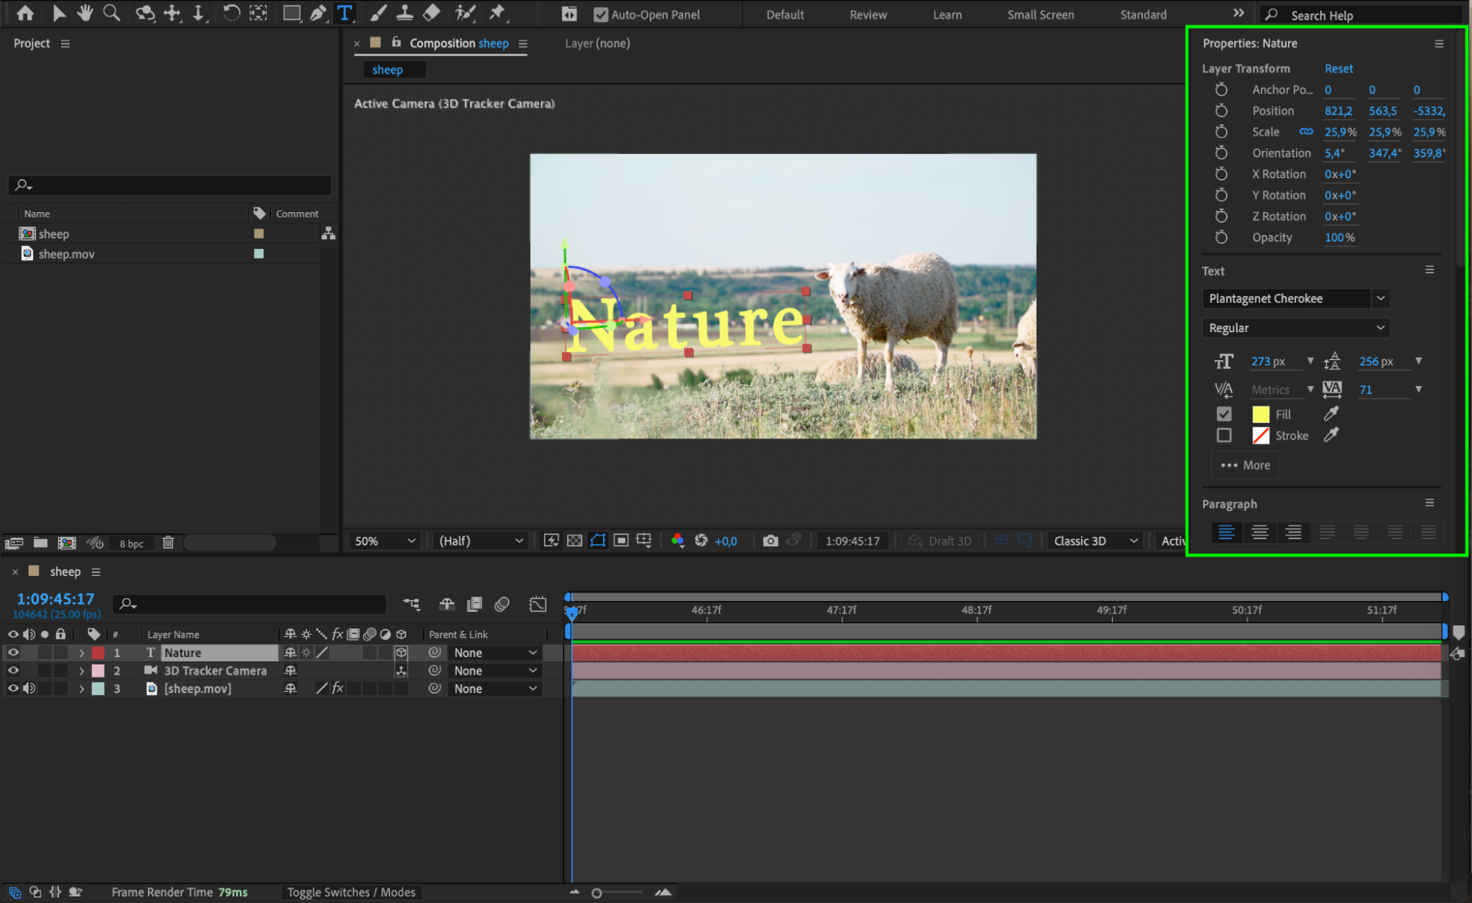Select the Zoom magnifier tool

(111, 13)
